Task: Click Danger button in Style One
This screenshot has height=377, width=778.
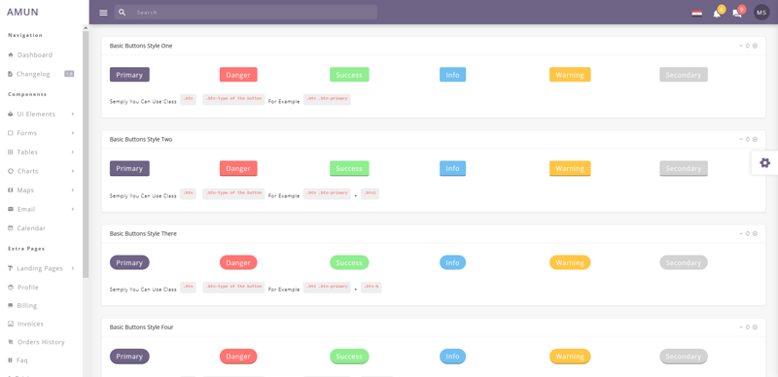Action: pyautogui.click(x=238, y=75)
